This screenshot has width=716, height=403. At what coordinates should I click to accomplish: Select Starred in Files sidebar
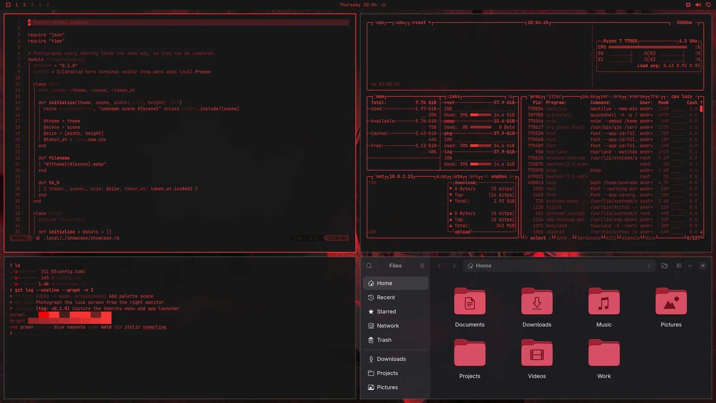[395, 312]
